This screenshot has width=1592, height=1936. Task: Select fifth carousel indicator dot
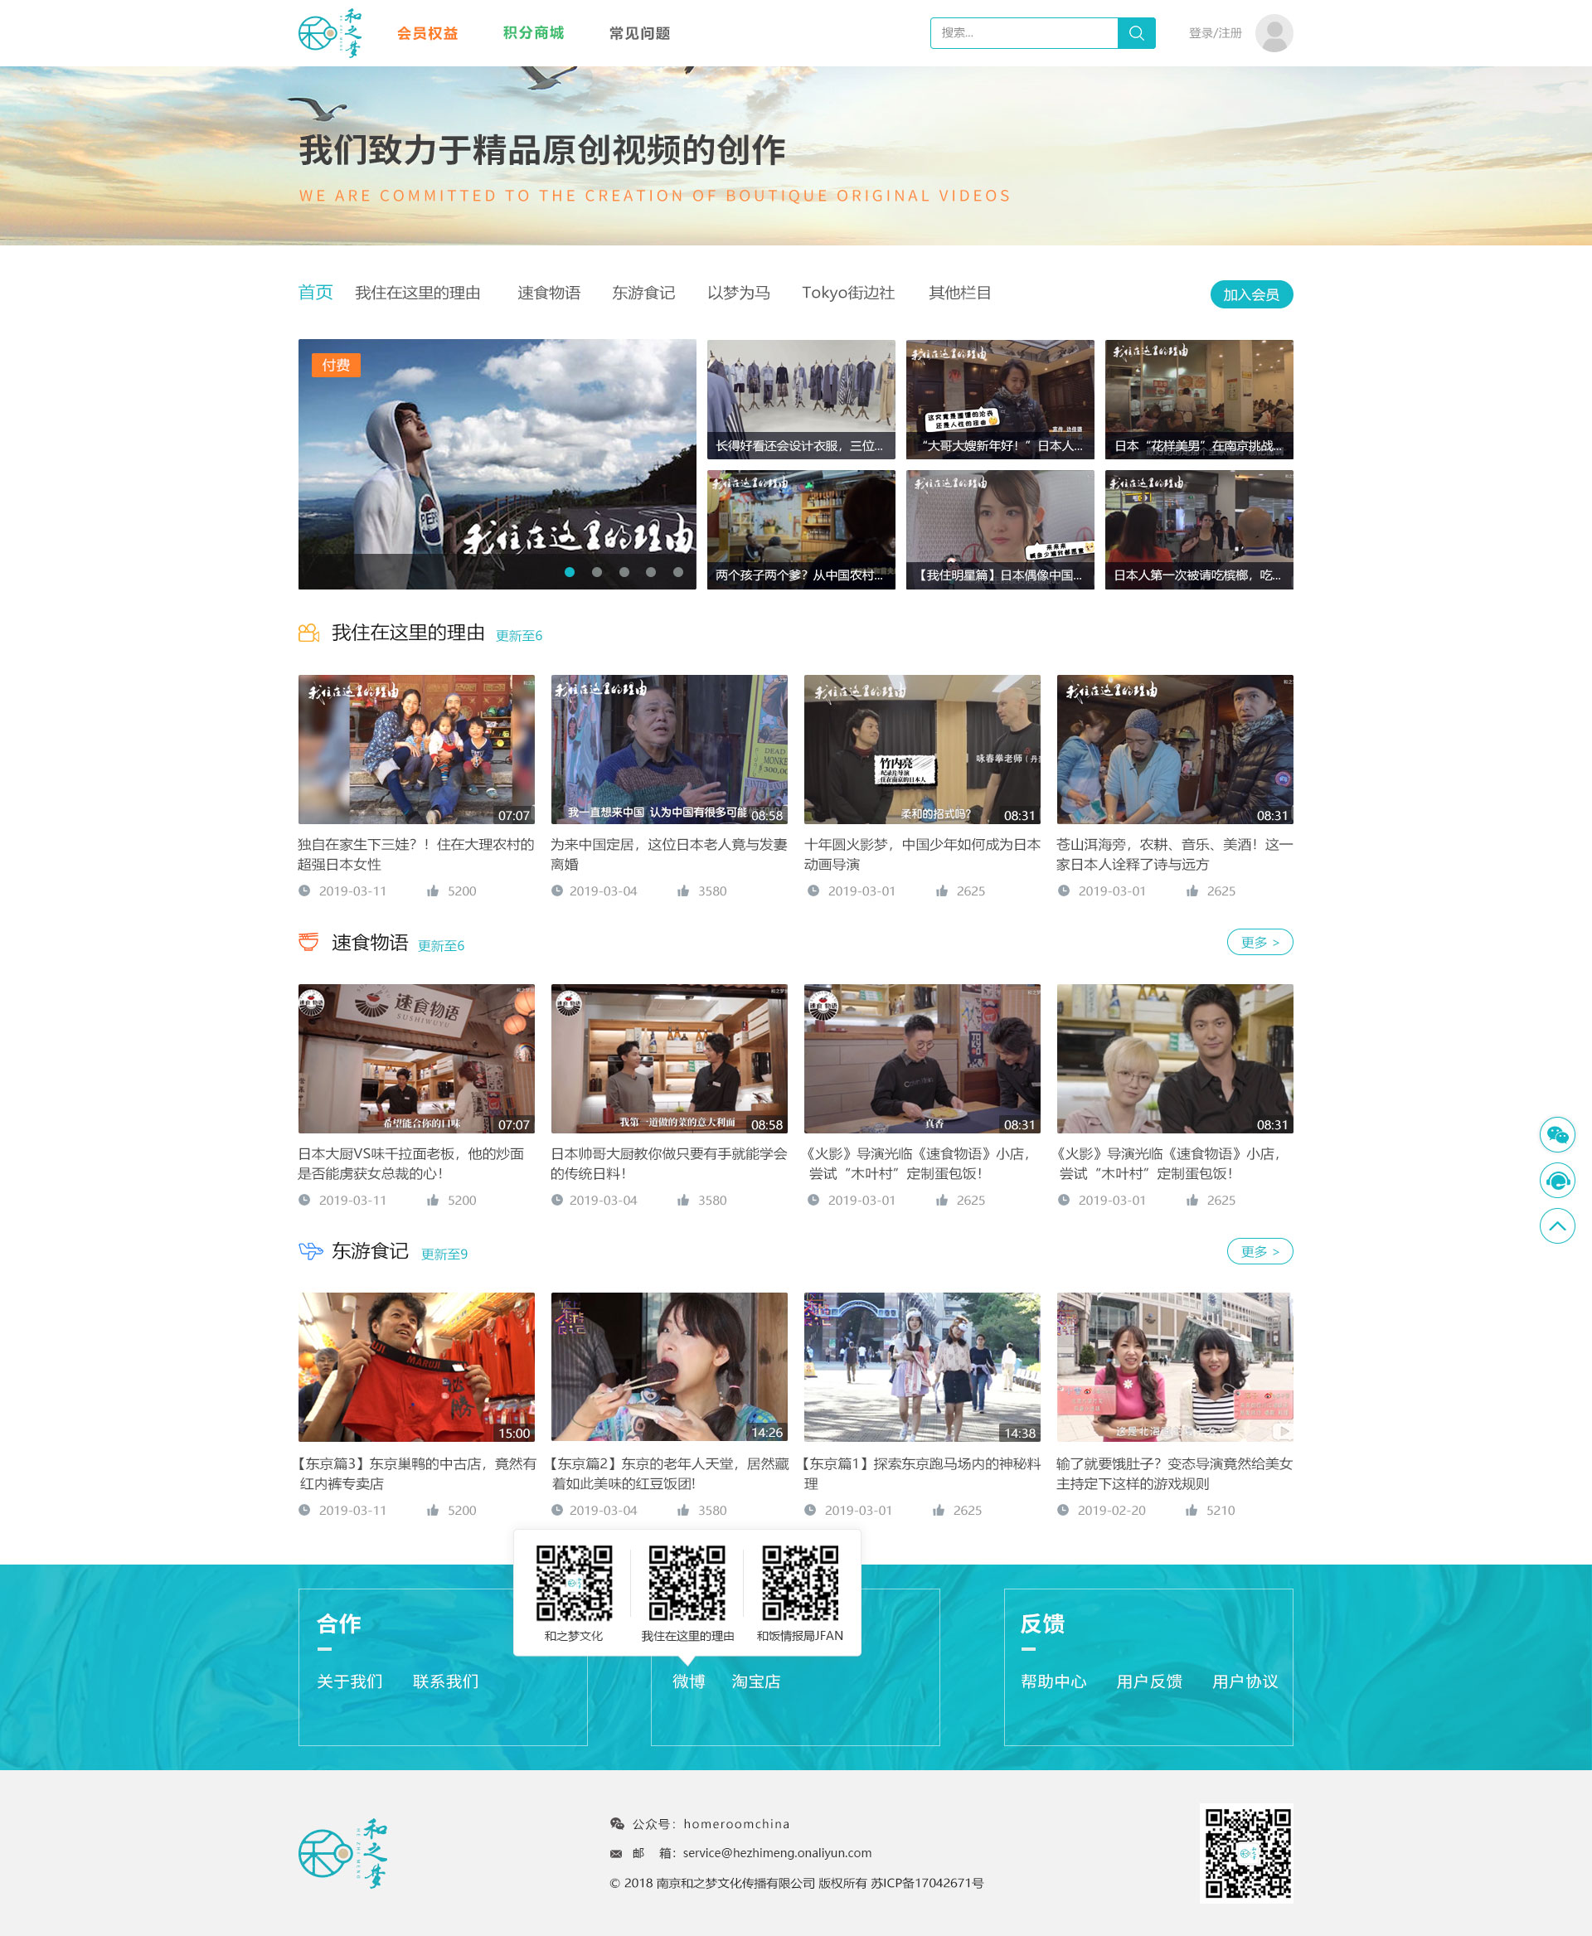pos(677,571)
